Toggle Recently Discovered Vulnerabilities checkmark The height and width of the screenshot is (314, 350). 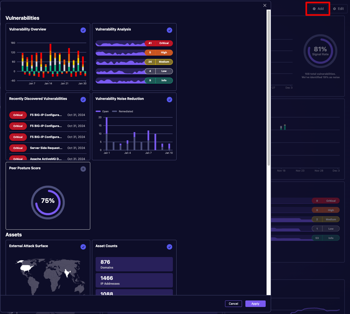[x=83, y=100]
